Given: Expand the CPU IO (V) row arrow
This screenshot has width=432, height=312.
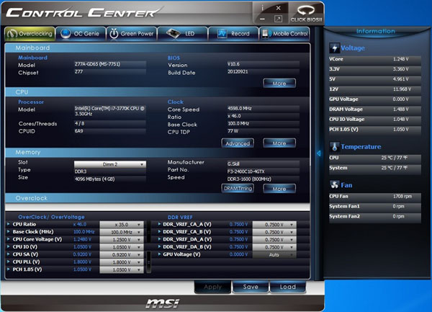Looking at the screenshot, I should point(9,246).
